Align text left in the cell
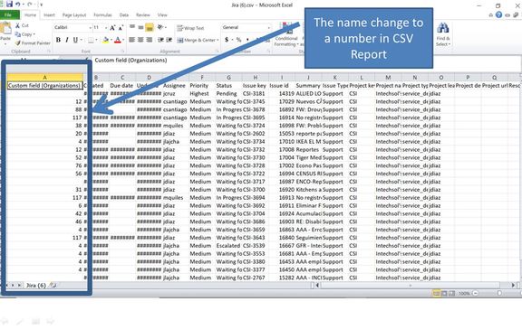Screen dimensions: 522x330 [x=132, y=40]
